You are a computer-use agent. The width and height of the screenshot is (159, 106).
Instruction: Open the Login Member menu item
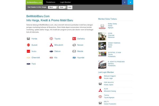click(x=65, y=2)
